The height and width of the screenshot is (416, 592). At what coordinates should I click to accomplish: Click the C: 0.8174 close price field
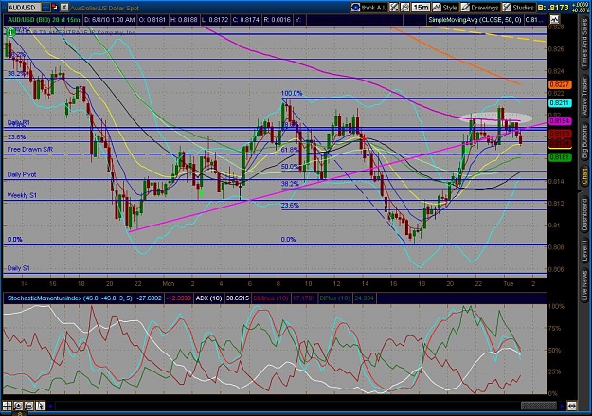[x=246, y=20]
